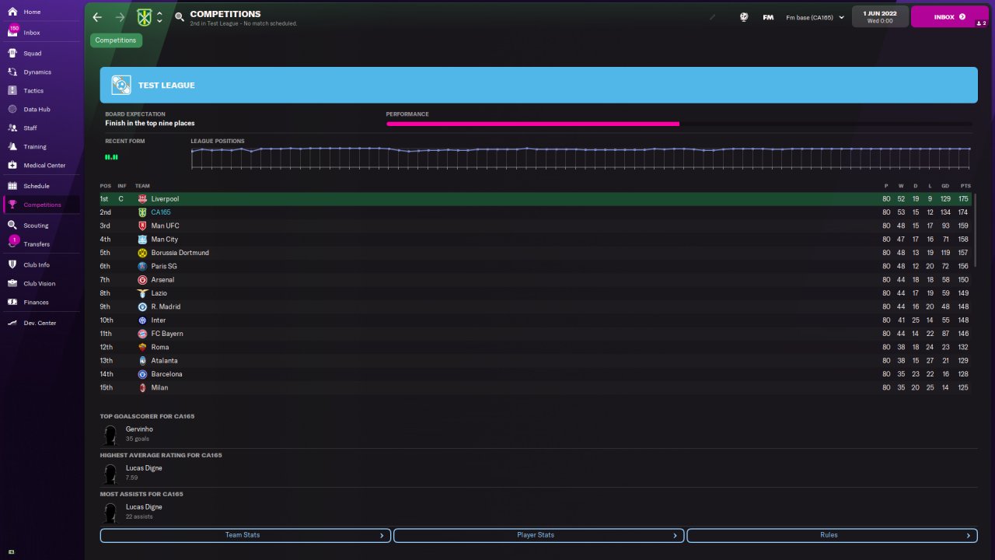Open the CA165 club badge in top bar
Screen dimensions: 995x560
[144, 17]
